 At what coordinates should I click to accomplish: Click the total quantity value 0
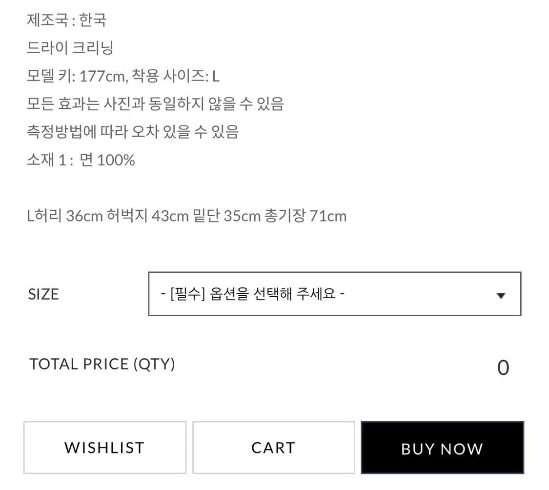pyautogui.click(x=503, y=368)
